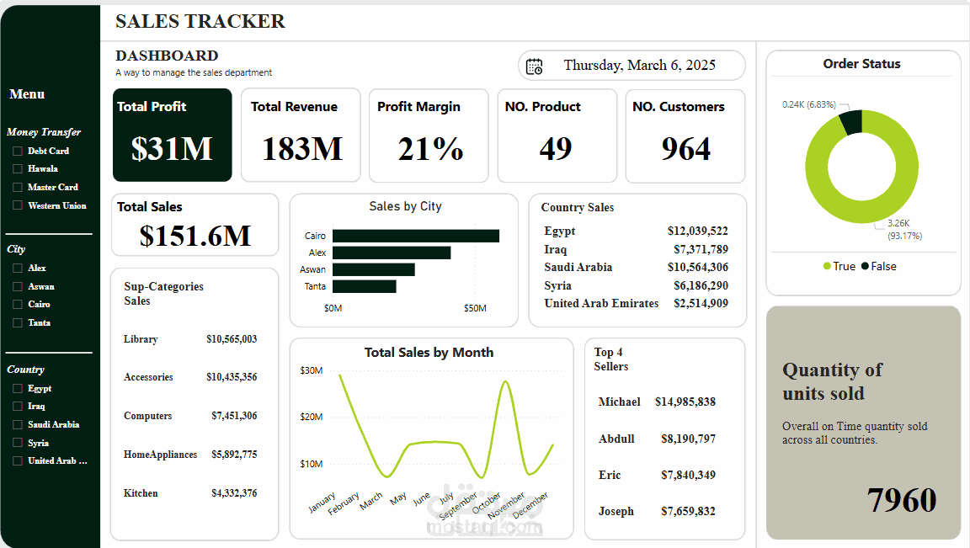970x548 pixels.
Task: Click the Thursday, March 6, 2025 date field
Action: (x=639, y=66)
